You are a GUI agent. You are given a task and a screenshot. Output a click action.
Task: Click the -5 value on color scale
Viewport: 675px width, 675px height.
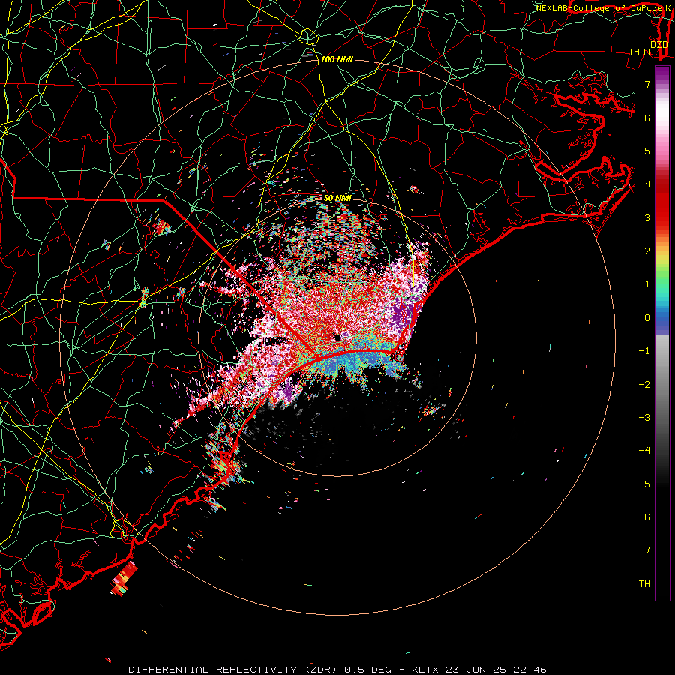[x=644, y=484]
